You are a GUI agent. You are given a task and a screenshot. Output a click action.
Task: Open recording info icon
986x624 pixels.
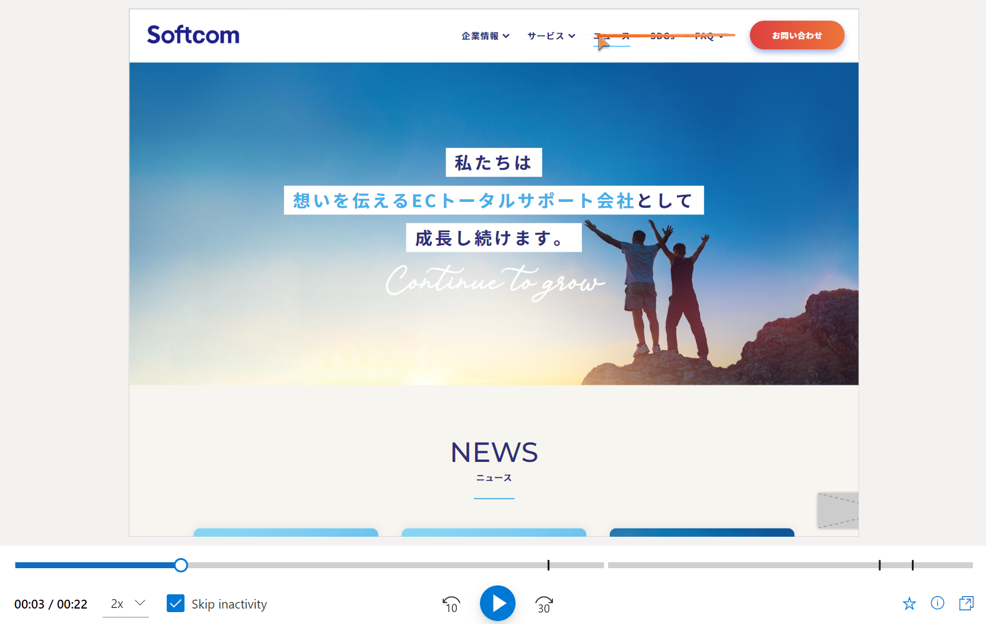pos(937,603)
